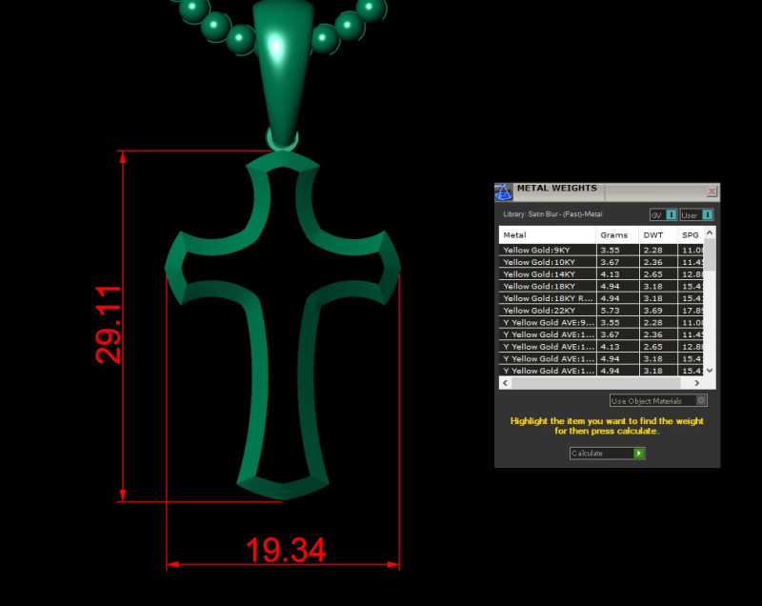Sort metals by the DWT column header
Screen dimensions: 762x606
(x=652, y=234)
